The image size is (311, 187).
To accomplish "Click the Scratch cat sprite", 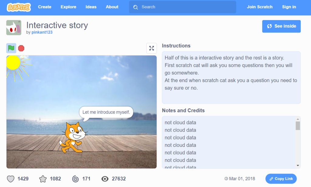I will pos(73,137).
